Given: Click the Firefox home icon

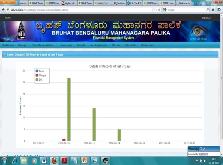Looking at the screenshot, I should coord(213,10).
